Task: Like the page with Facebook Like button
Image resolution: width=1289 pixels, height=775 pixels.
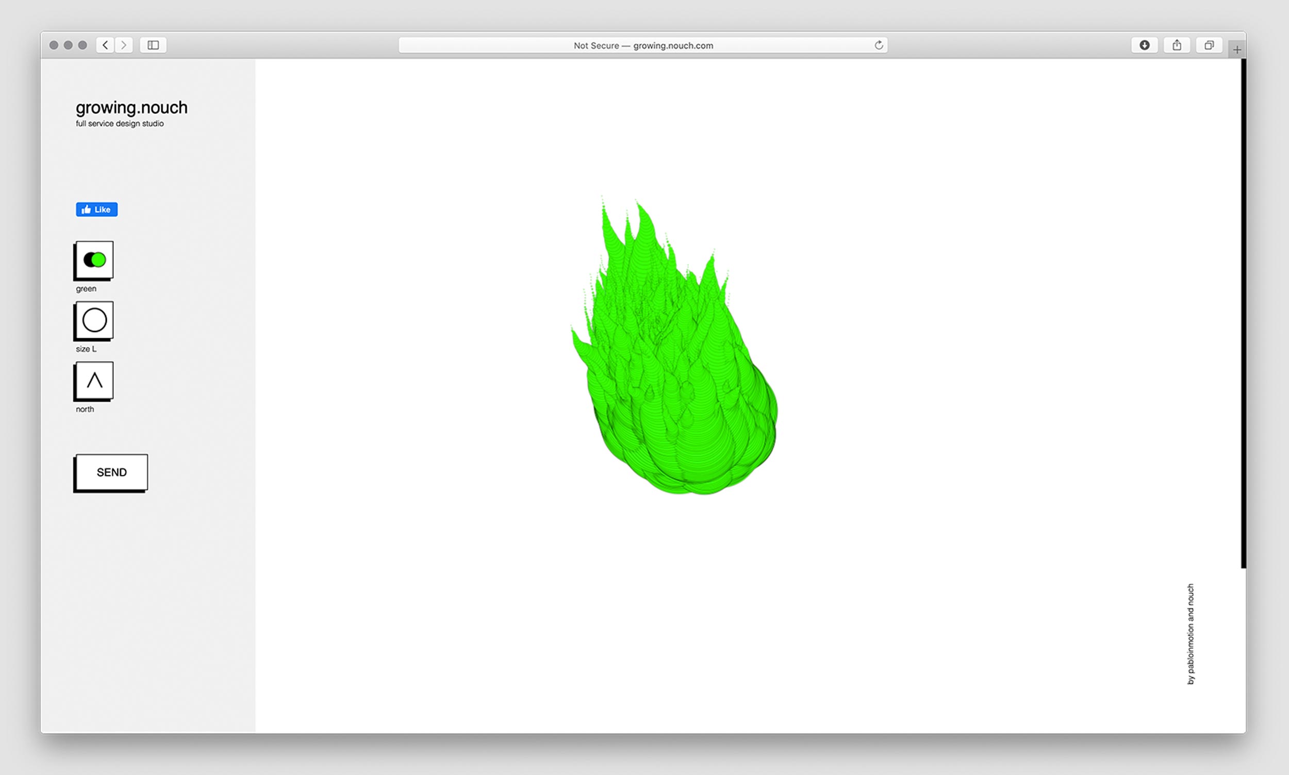Action: (x=96, y=209)
